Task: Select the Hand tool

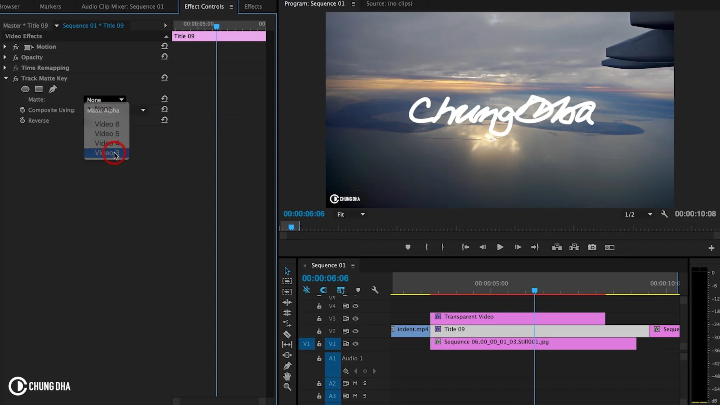Action: pos(287,376)
